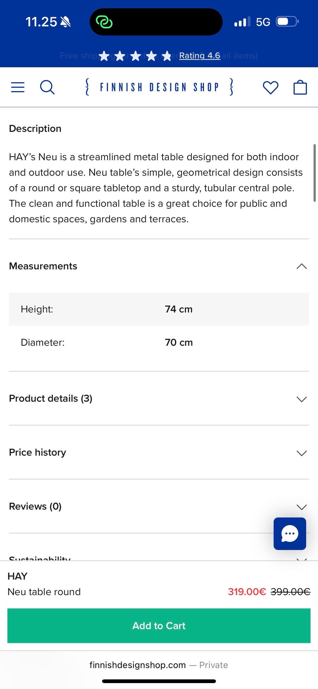Collapse the Measurements section

[x=301, y=266]
